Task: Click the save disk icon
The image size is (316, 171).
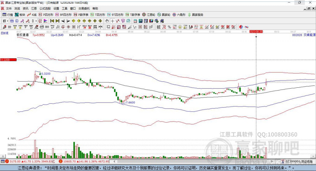Action: 151,21
